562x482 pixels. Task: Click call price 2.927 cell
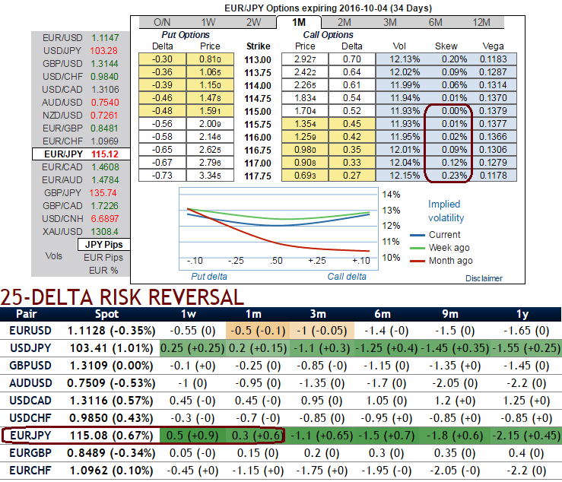[305, 59]
